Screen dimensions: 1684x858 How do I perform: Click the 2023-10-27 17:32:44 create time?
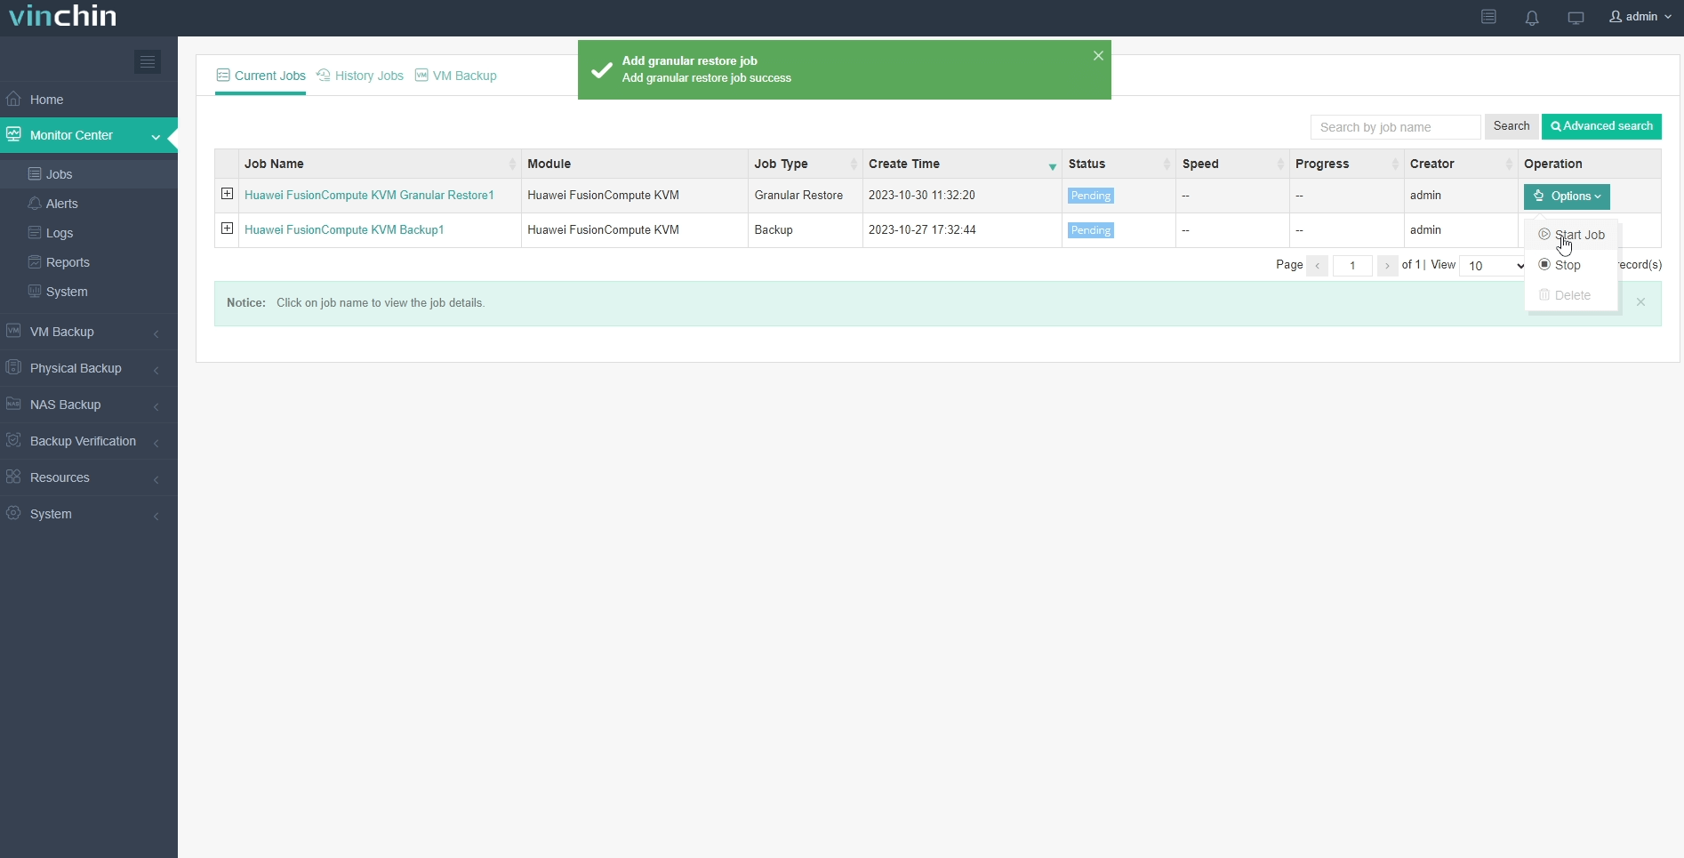(x=922, y=229)
